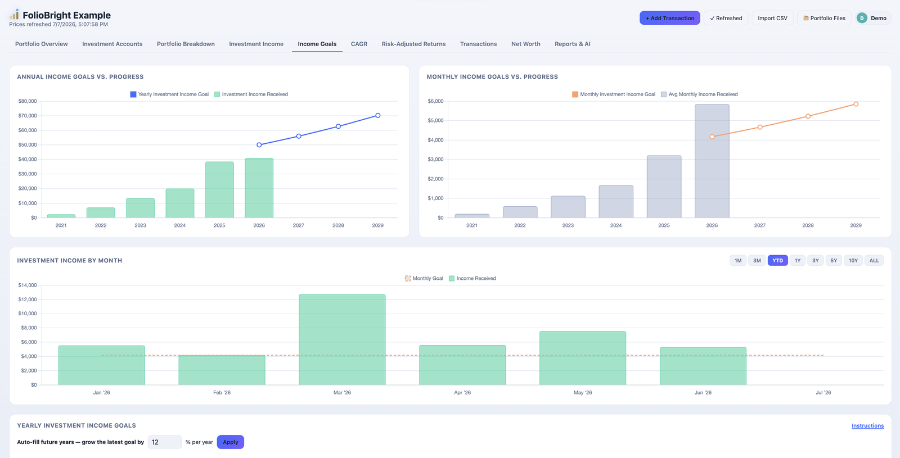Toggle Income Received legend in monthly chart
Screen dimensions: 900x458
point(472,278)
